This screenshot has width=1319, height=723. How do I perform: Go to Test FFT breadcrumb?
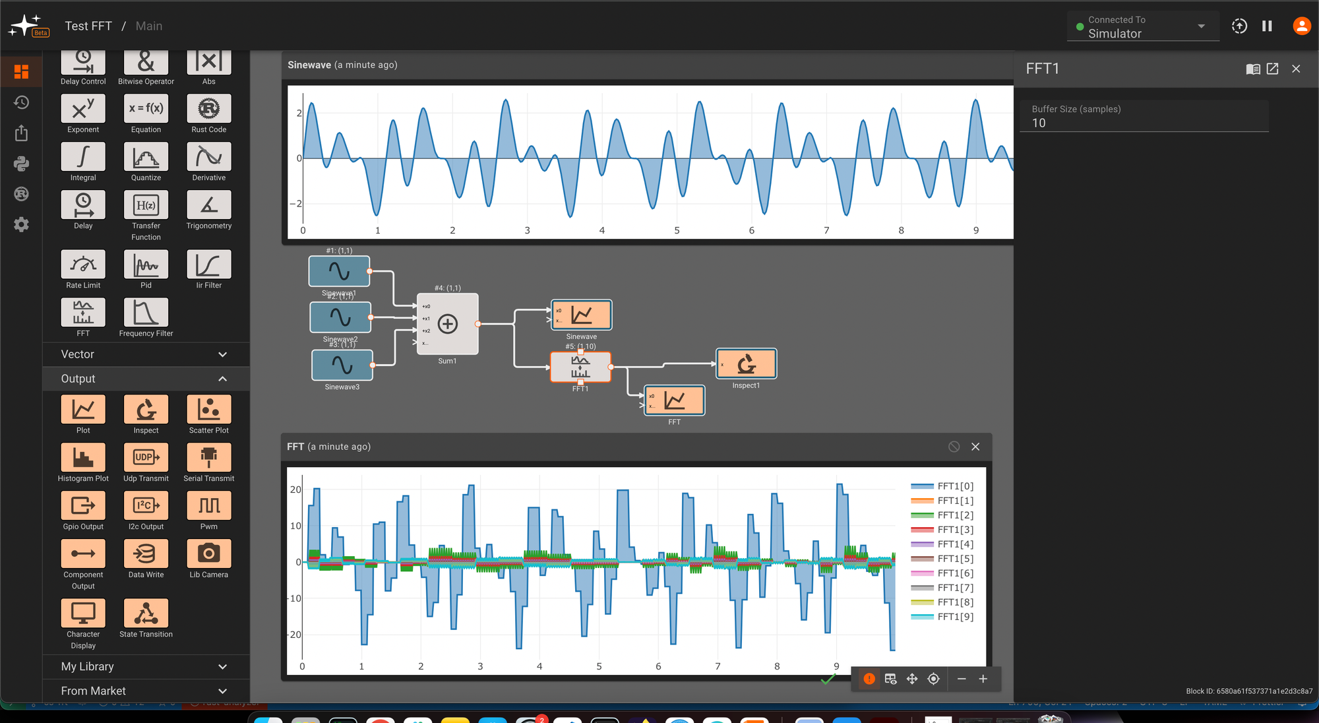(88, 26)
